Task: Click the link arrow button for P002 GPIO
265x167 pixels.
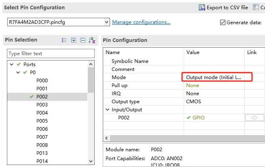Action: tap(254, 118)
